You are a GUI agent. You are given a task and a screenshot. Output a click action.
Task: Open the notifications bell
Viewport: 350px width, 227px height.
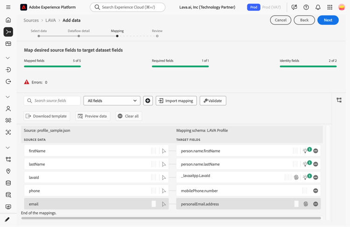pos(318,7)
